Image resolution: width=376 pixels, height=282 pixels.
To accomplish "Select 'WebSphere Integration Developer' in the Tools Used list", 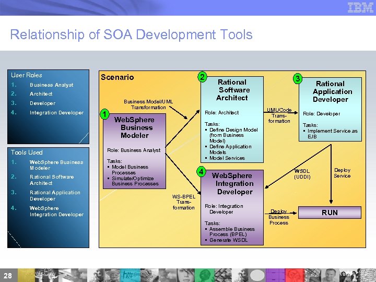I will [56, 211].
